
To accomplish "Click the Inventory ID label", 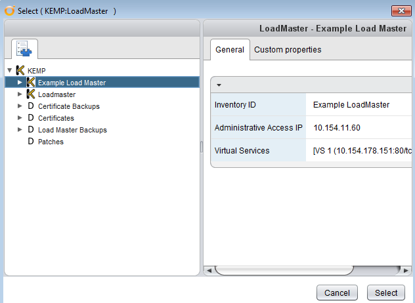I will point(235,105).
